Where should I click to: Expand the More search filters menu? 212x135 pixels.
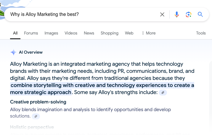coord(149,33)
